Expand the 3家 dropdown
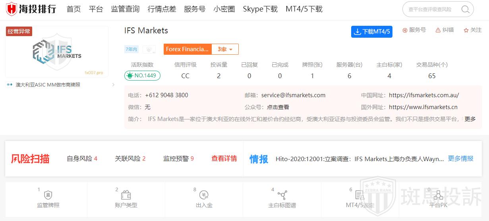This screenshot has width=489, height=221. [x=225, y=49]
